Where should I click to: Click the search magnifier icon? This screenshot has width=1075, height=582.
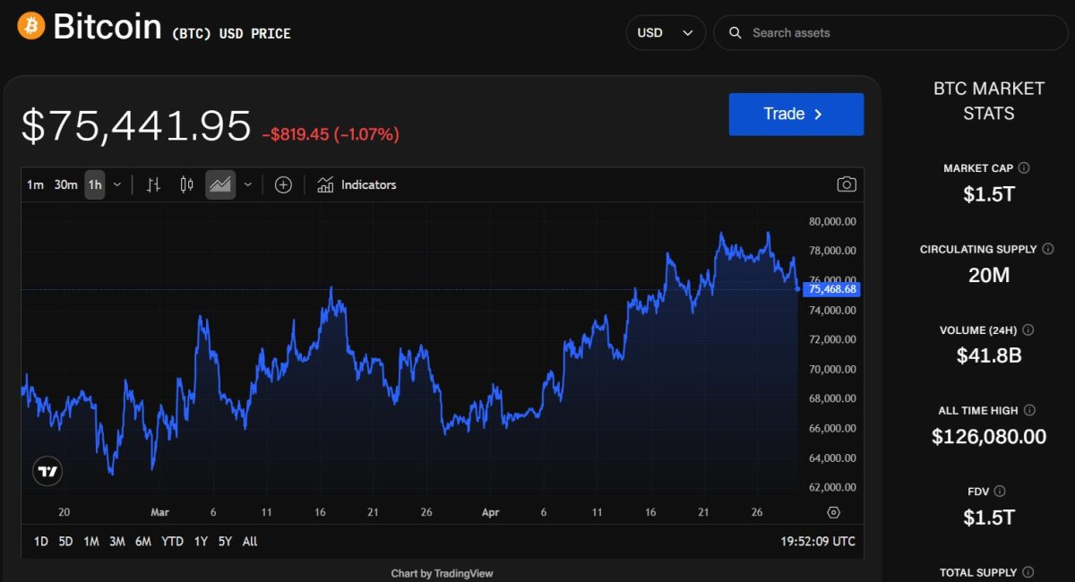coord(735,32)
